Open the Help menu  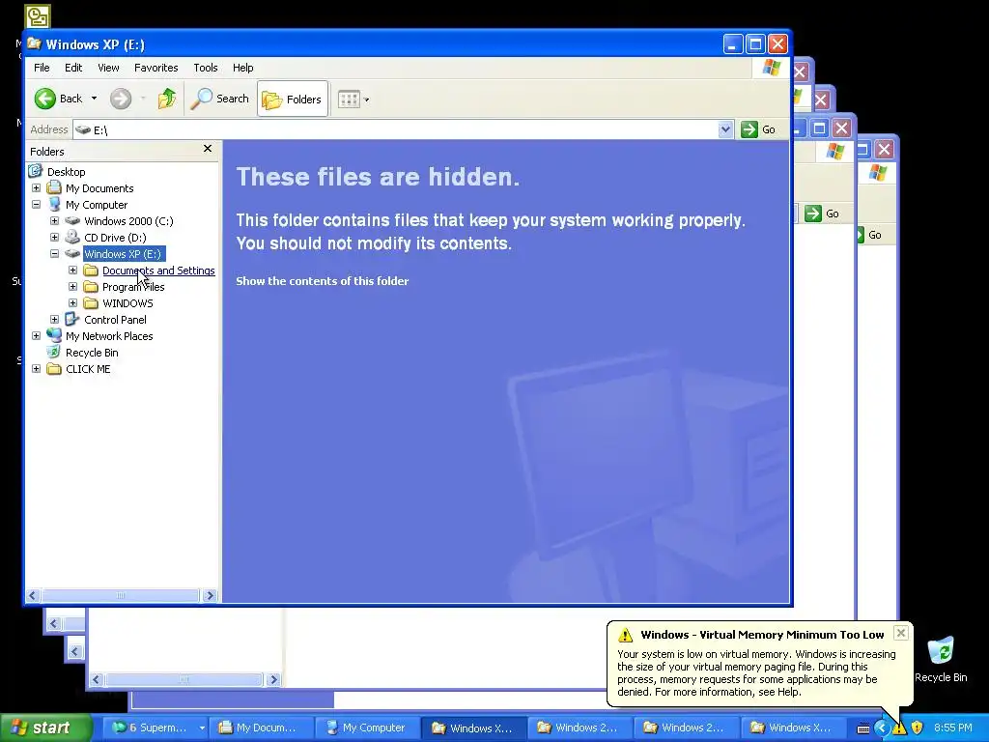tap(242, 68)
